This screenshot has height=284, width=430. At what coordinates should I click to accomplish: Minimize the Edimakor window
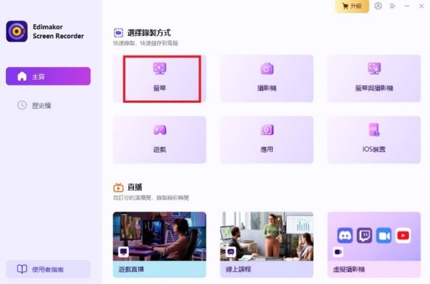(x=407, y=6)
